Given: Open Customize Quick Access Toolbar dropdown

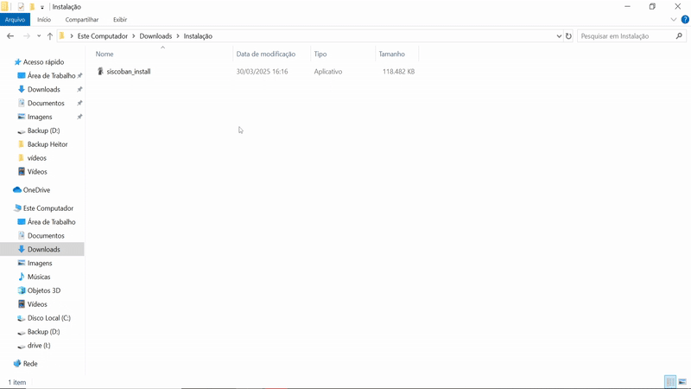Looking at the screenshot, I should (42, 7).
